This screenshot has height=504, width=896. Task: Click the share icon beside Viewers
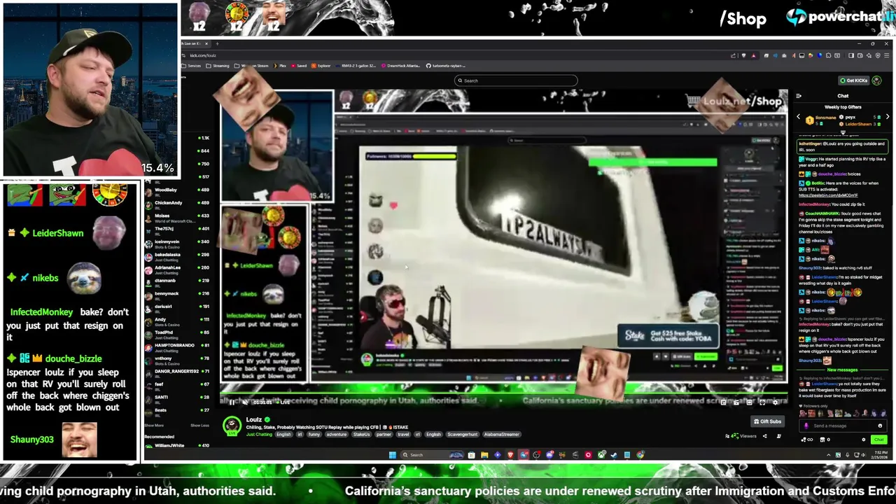click(x=764, y=436)
